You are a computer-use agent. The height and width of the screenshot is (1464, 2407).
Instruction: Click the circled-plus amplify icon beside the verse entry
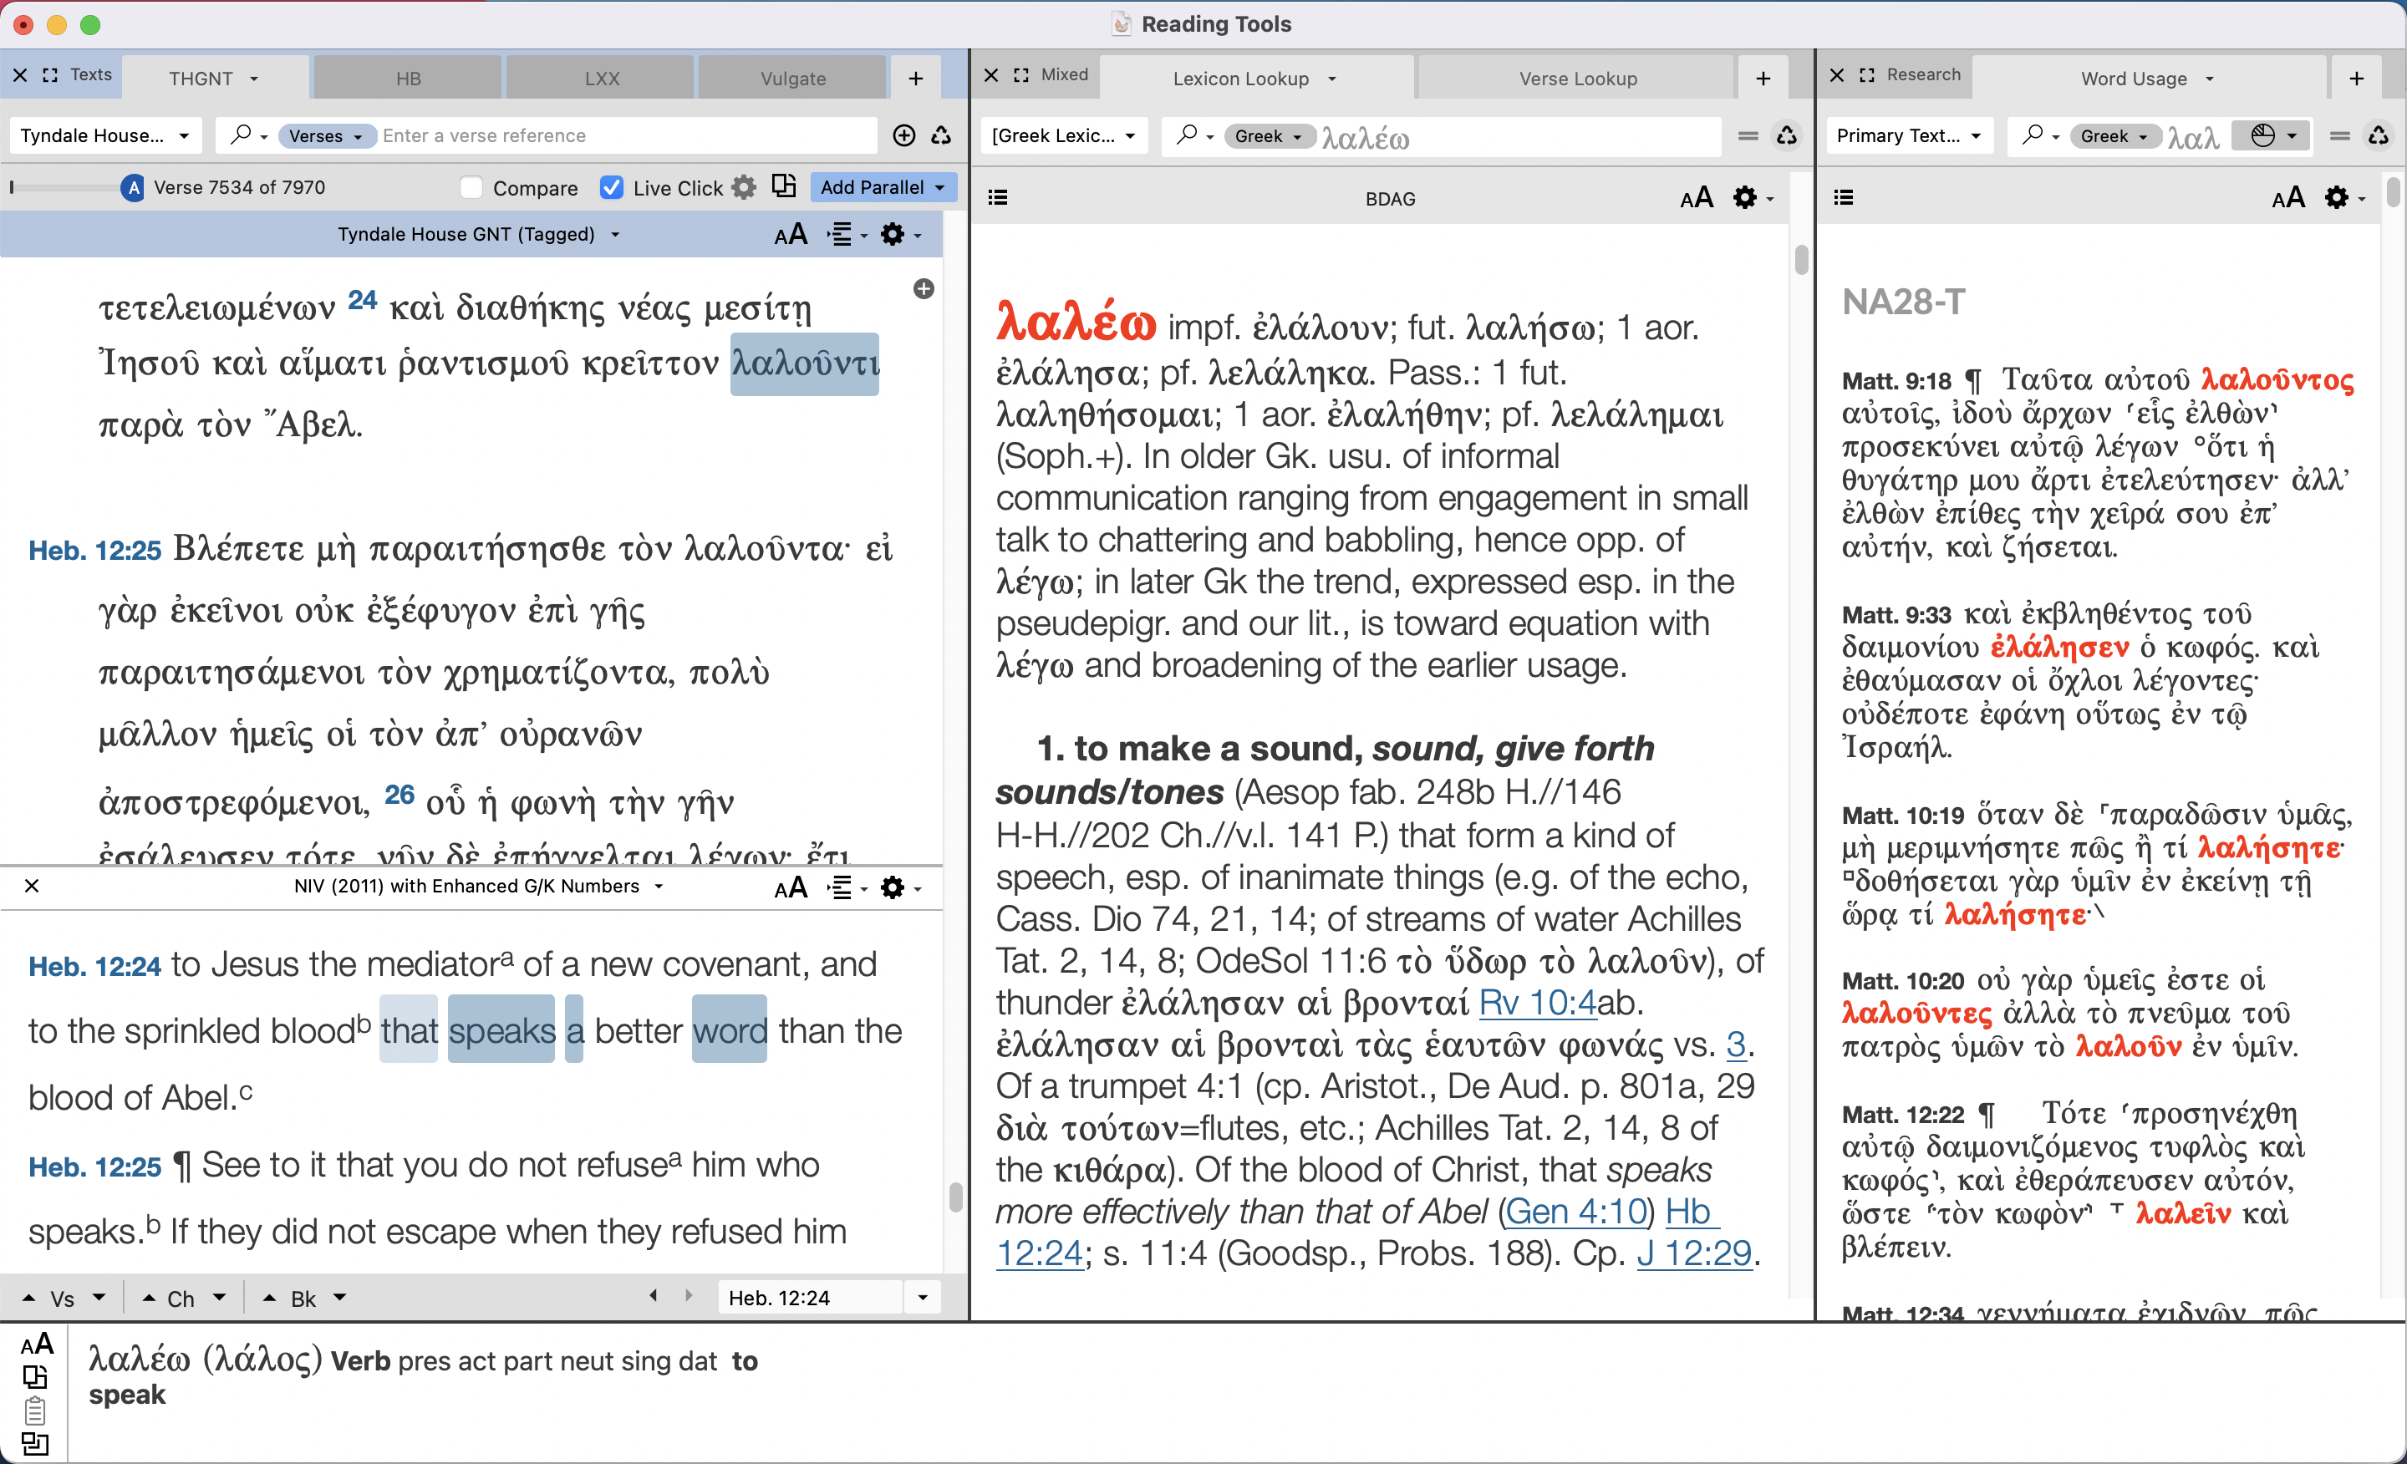[x=903, y=135]
